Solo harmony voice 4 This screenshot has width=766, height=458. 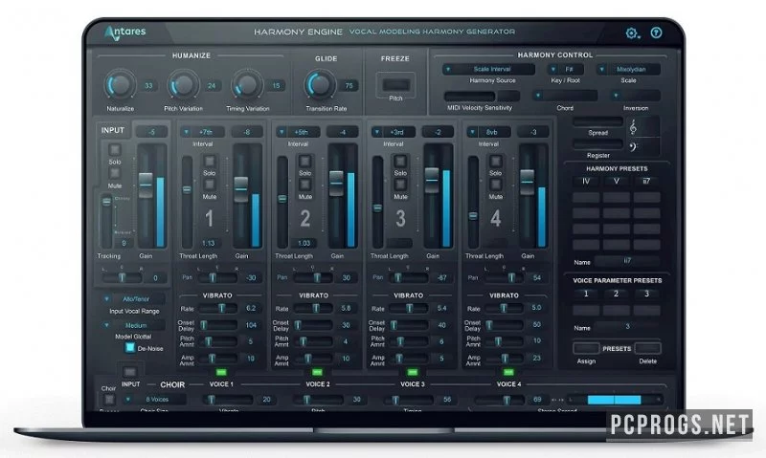coord(495,161)
